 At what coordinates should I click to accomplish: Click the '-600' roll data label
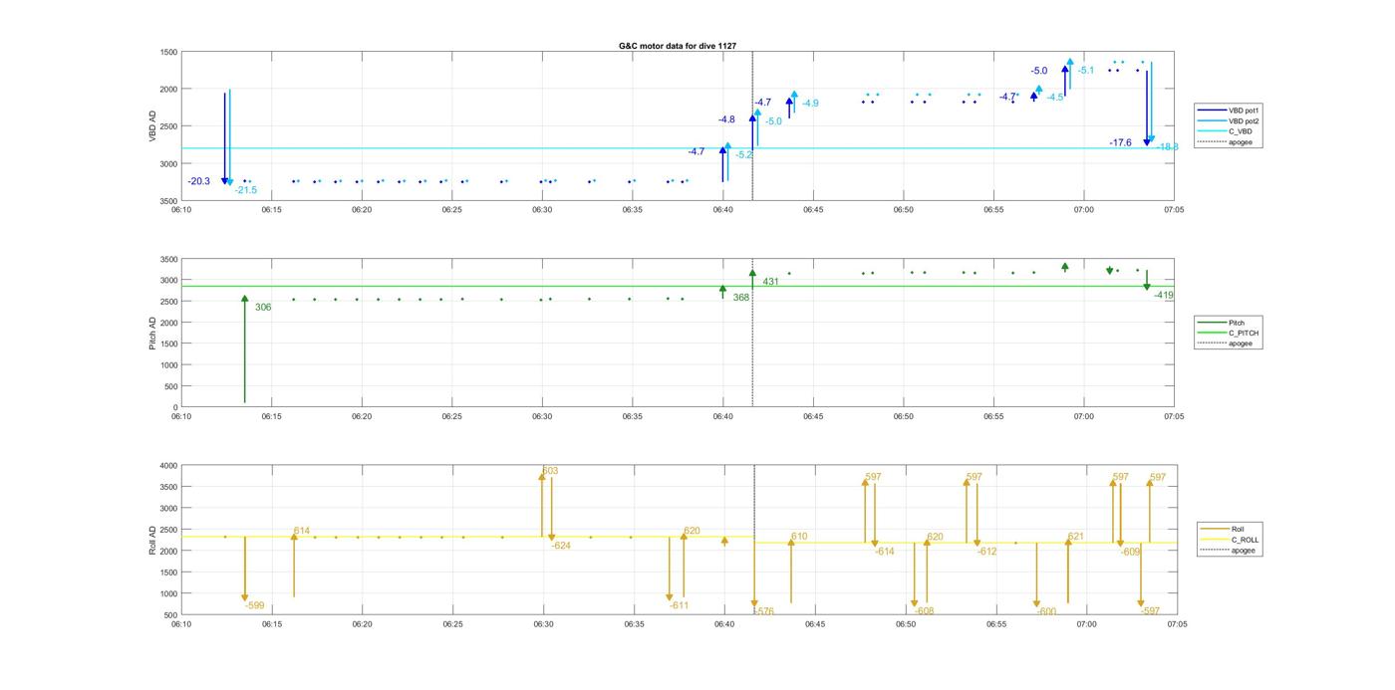tap(1046, 611)
